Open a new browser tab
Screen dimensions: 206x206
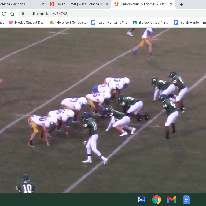coord(181,4)
